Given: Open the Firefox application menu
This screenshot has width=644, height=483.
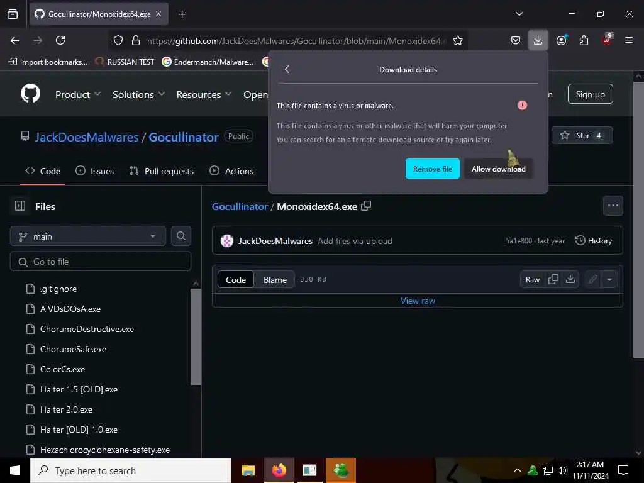Looking at the screenshot, I should 629,40.
